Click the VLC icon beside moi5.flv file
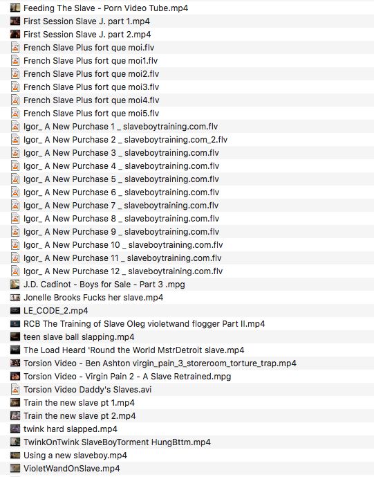 click(15, 113)
